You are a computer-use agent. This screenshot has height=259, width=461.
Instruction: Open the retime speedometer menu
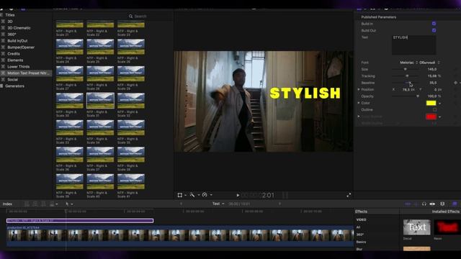tap(205, 195)
